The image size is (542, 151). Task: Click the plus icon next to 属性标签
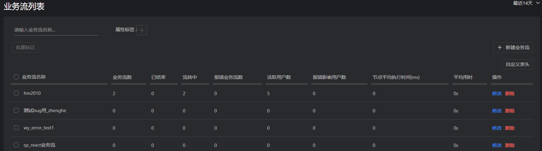(x=142, y=30)
